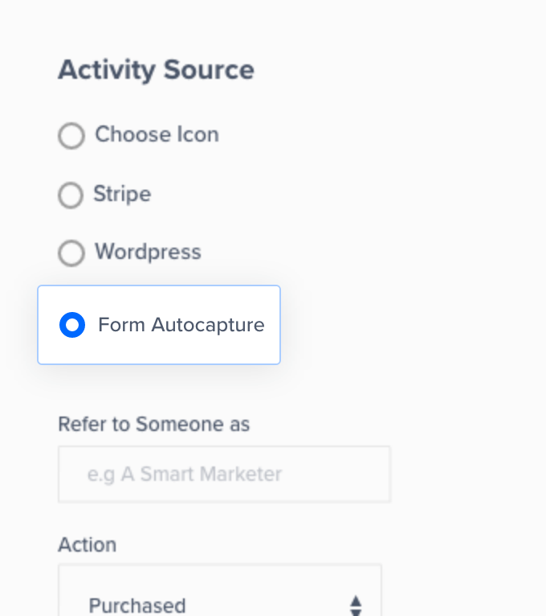This screenshot has height=616, width=546.
Task: Select the Choose Icon radio button
Action: pos(71,136)
